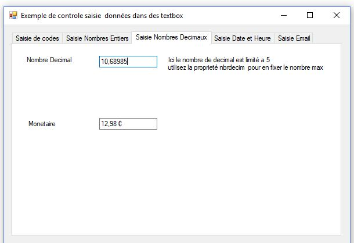Open the Saisie Email tab

(x=294, y=38)
